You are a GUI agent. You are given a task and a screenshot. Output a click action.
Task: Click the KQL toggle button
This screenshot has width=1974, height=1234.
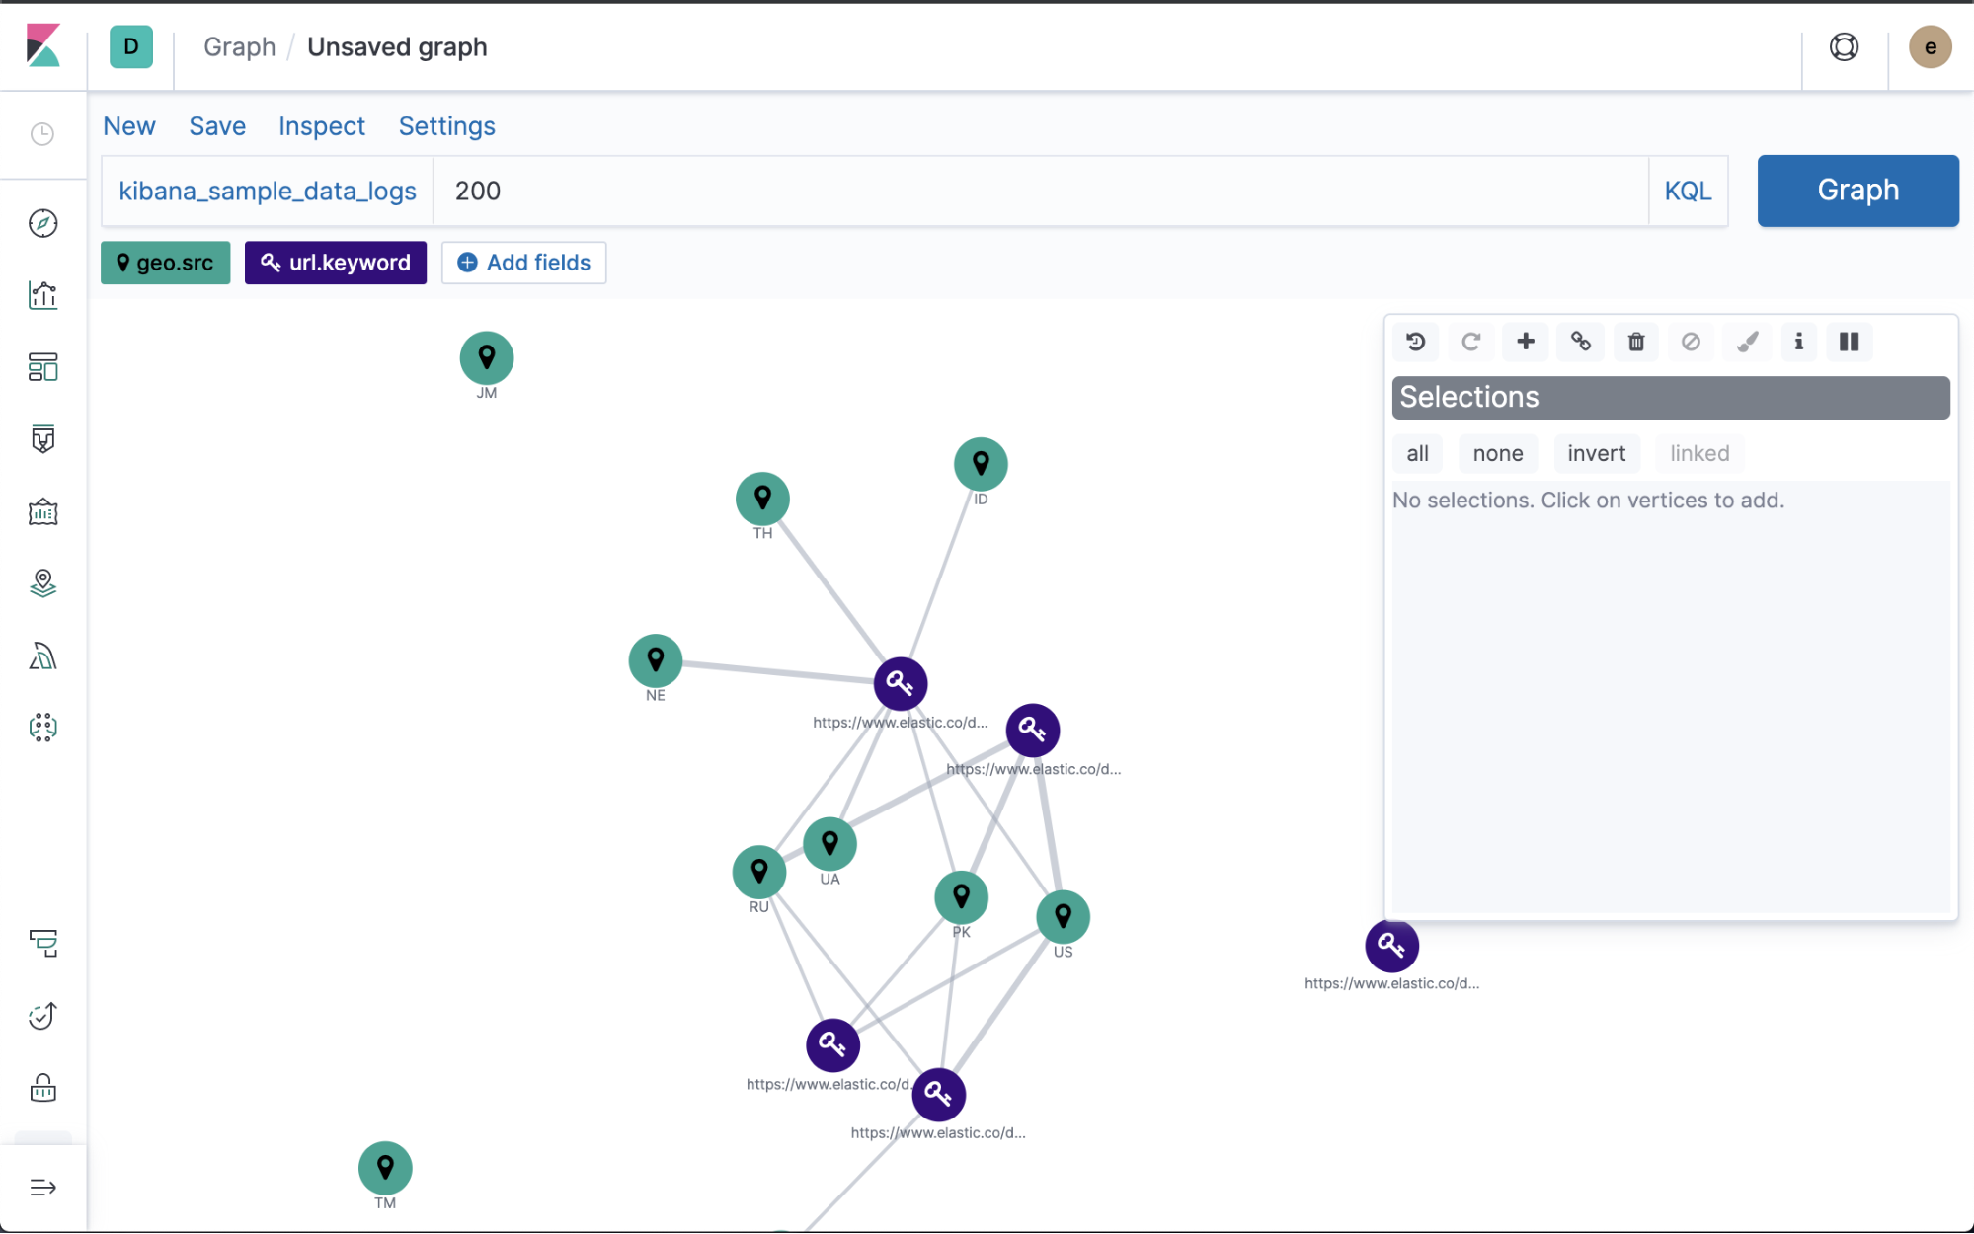click(x=1687, y=190)
